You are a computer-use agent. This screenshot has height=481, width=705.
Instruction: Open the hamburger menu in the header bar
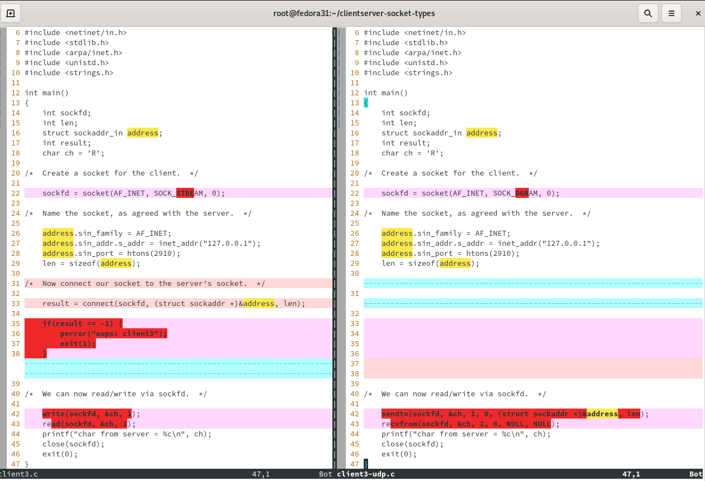(x=672, y=13)
